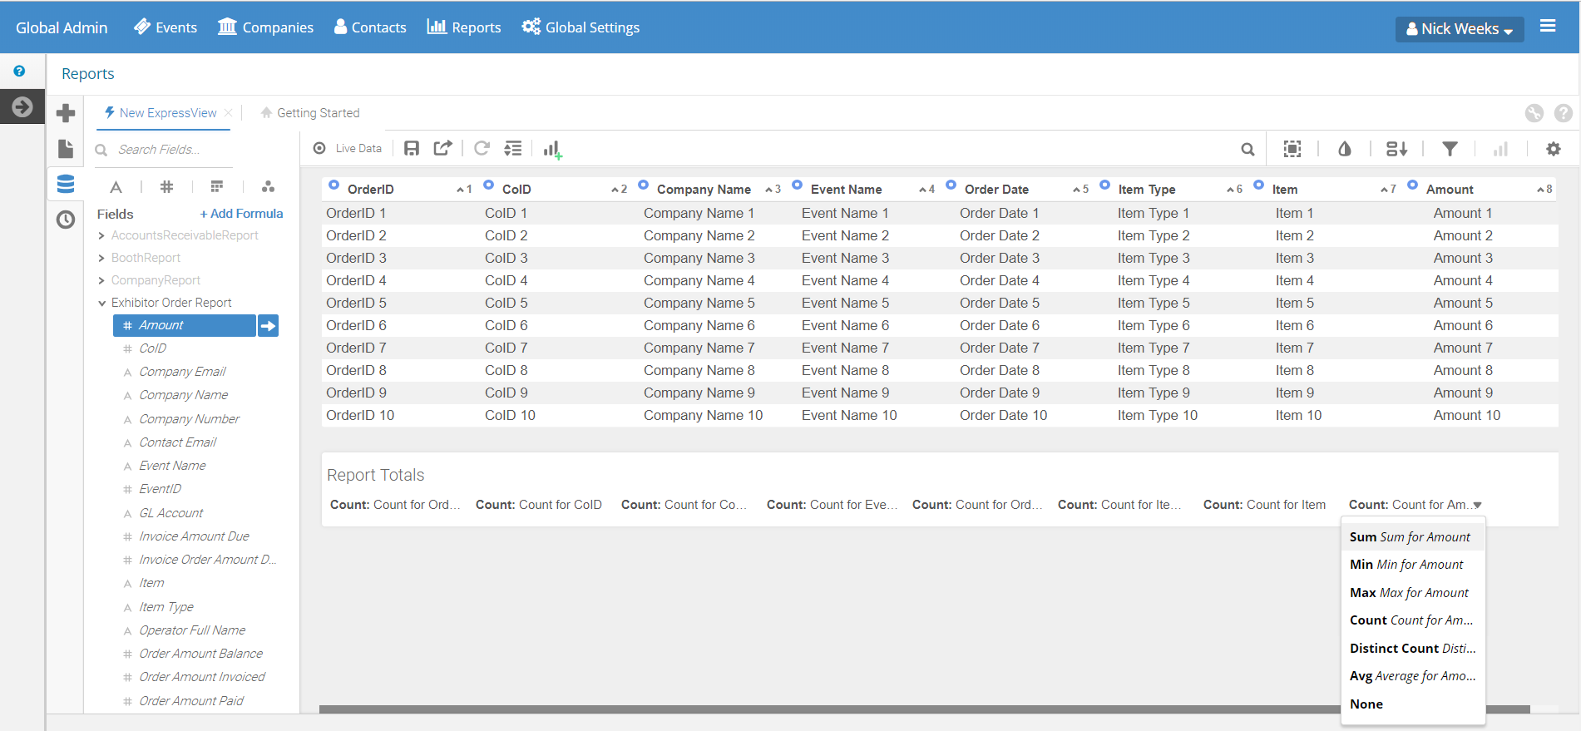This screenshot has width=1581, height=731.
Task: Click the Save report icon
Action: pos(412,149)
